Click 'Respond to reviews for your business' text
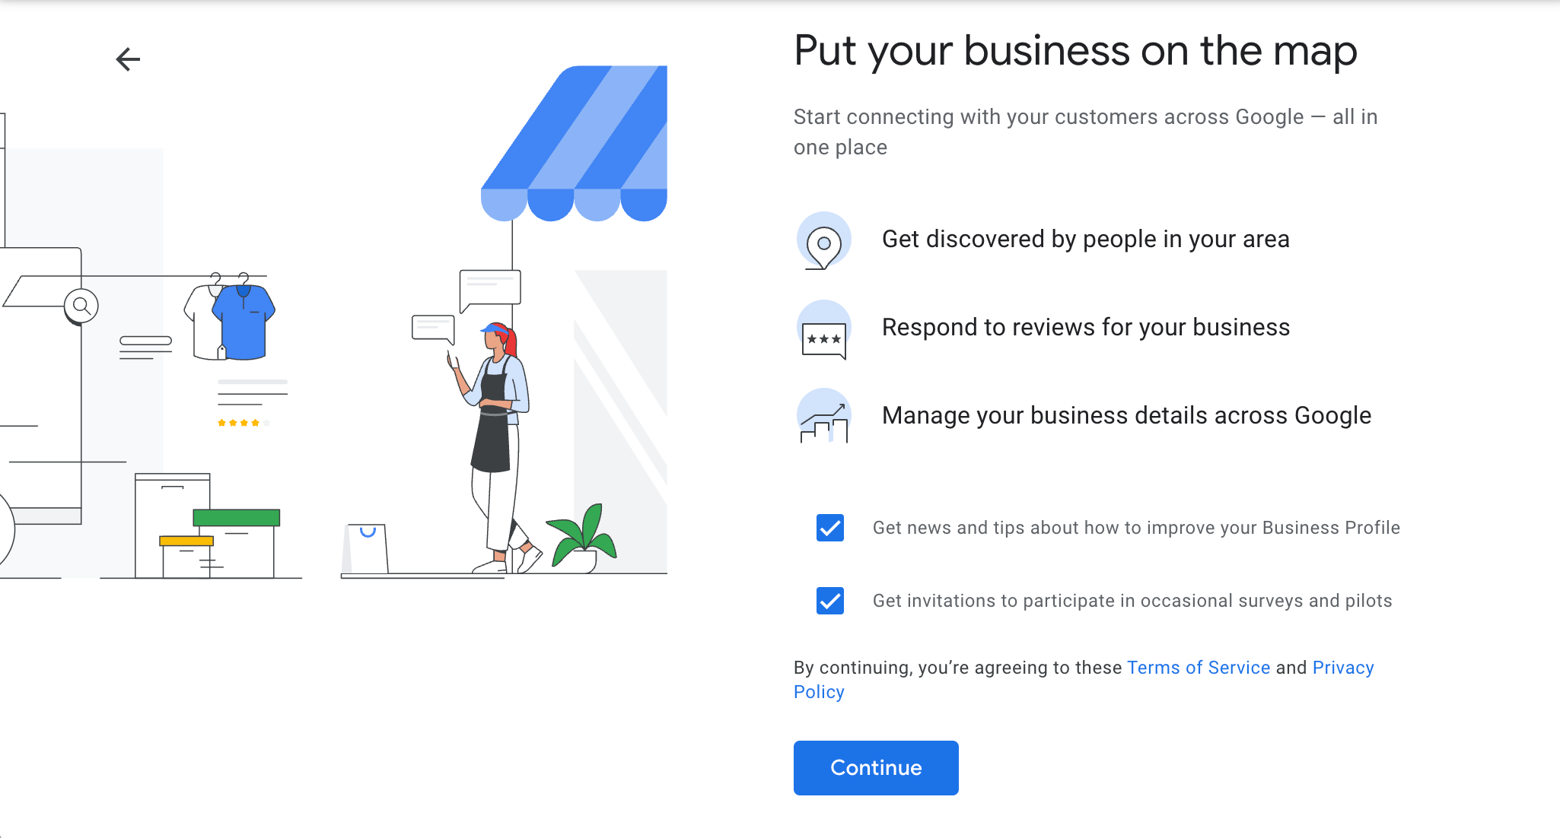This screenshot has height=838, width=1560. tap(1085, 328)
